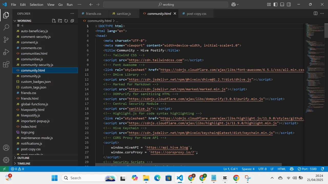The height and width of the screenshot is (184, 328).
Task: Open Microsoft Edge from the taskbar
Action: tap(157, 178)
